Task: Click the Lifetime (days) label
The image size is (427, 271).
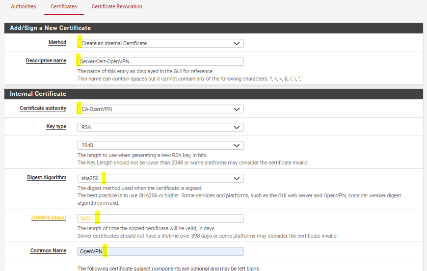Action: tap(49, 217)
